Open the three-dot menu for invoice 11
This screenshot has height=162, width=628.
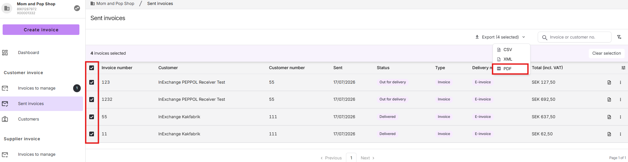[620, 134]
